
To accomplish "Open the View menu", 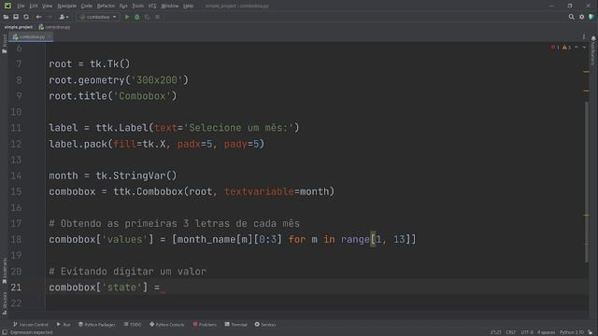I will pos(47,6).
